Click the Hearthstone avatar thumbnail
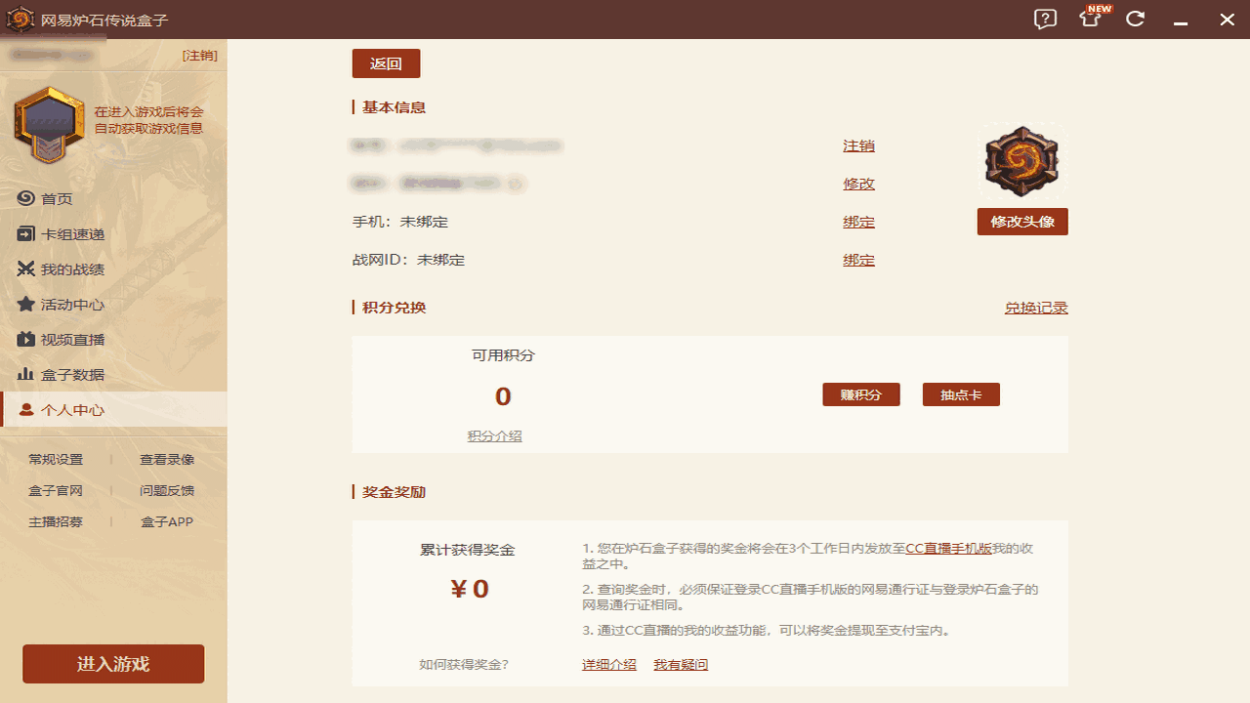Viewport: 1250px width, 703px height. pos(1021,160)
